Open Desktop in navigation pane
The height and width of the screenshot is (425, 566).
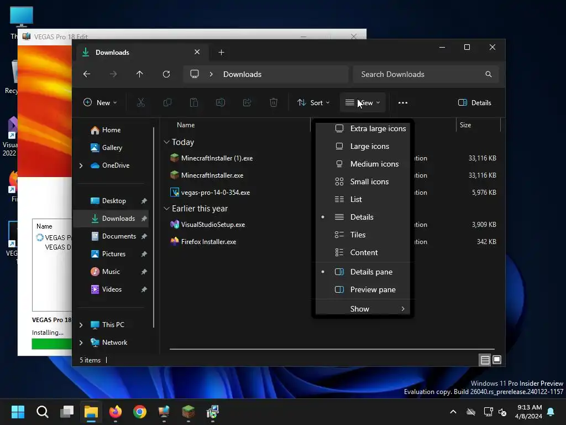[111, 201]
